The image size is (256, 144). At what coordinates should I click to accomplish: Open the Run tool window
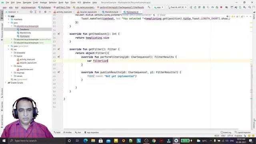[x=78, y=132]
